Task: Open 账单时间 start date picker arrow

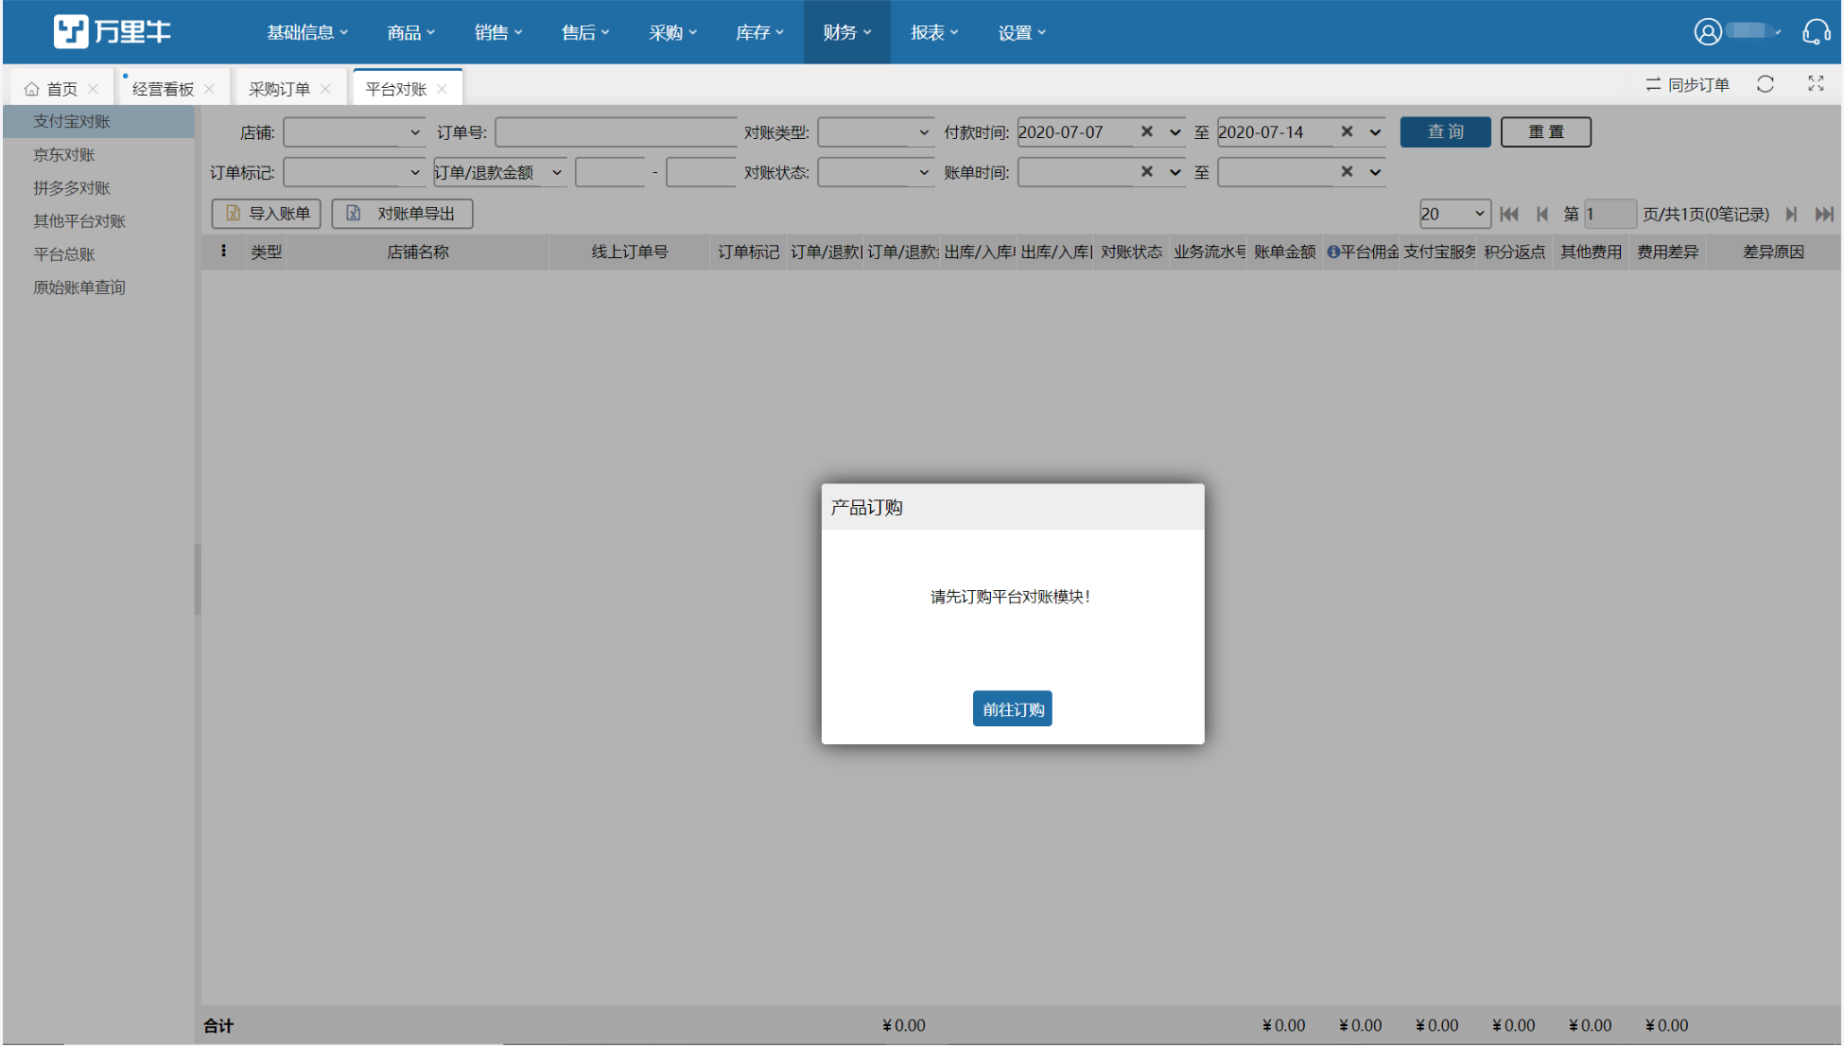Action: pos(1174,172)
